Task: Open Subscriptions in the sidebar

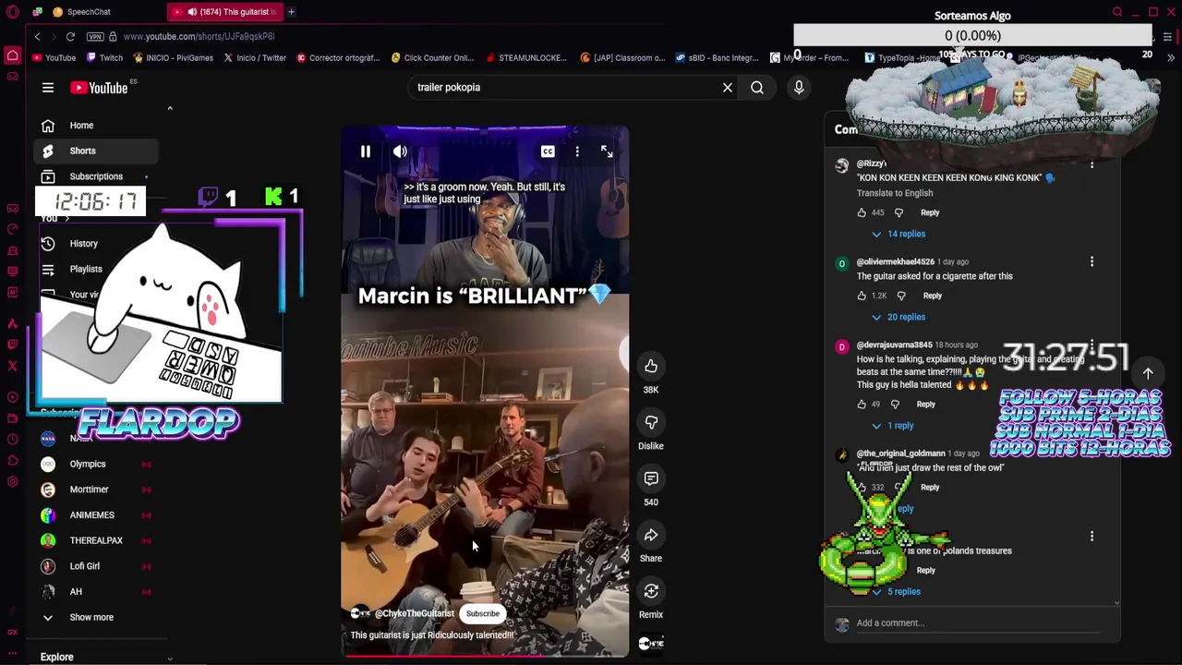Action: point(97,176)
